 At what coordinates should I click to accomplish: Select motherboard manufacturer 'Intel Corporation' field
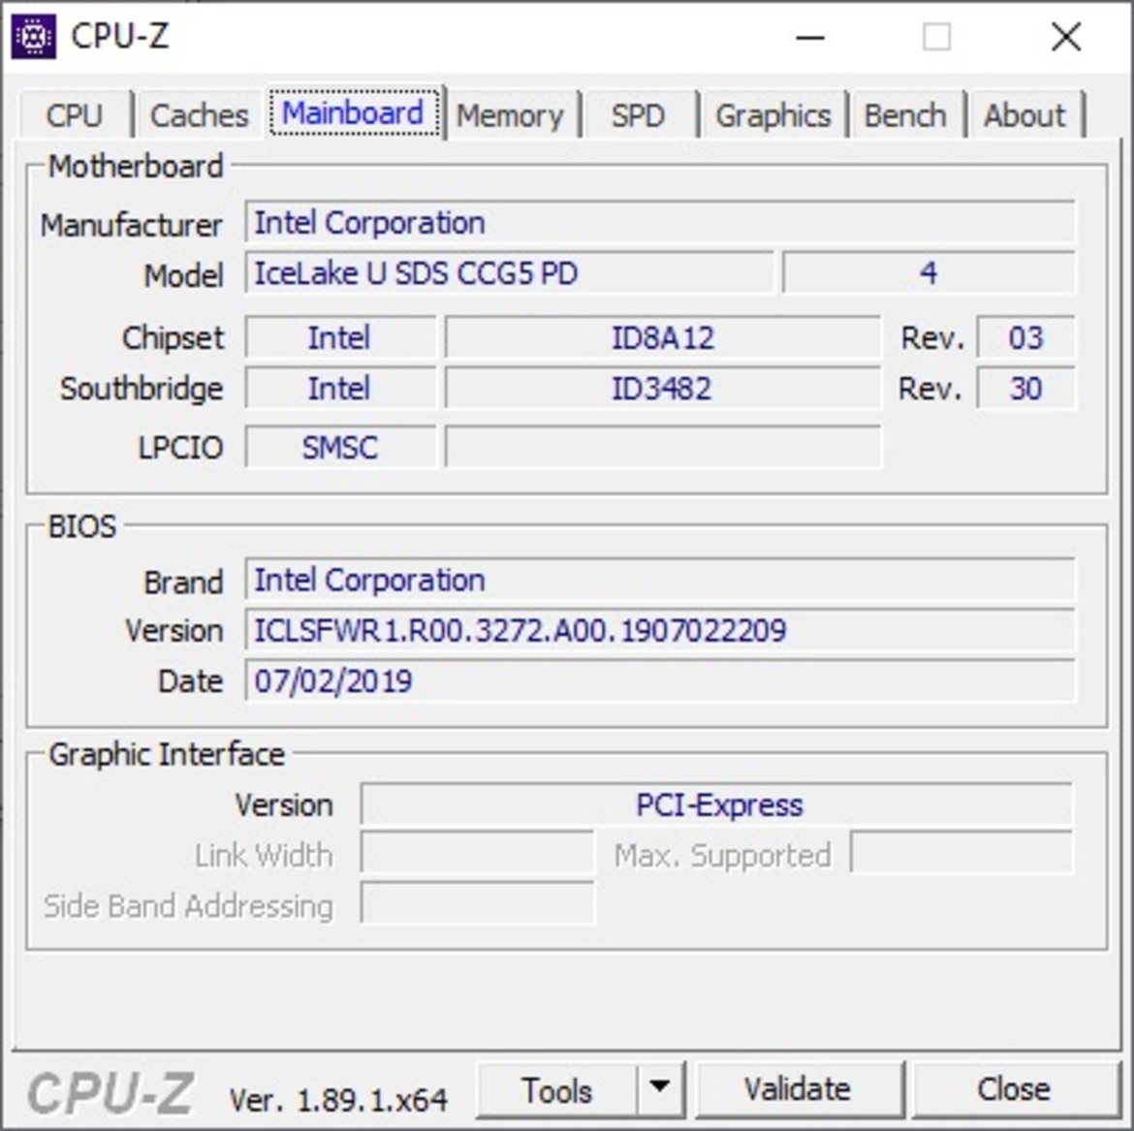coord(660,222)
